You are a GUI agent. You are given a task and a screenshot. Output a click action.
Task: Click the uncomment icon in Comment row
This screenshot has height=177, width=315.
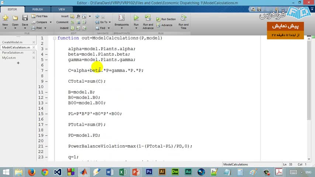tap(78, 22)
